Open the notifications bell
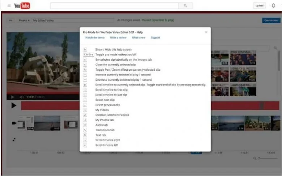The width and height of the screenshot is (282, 176). tap(273, 5)
